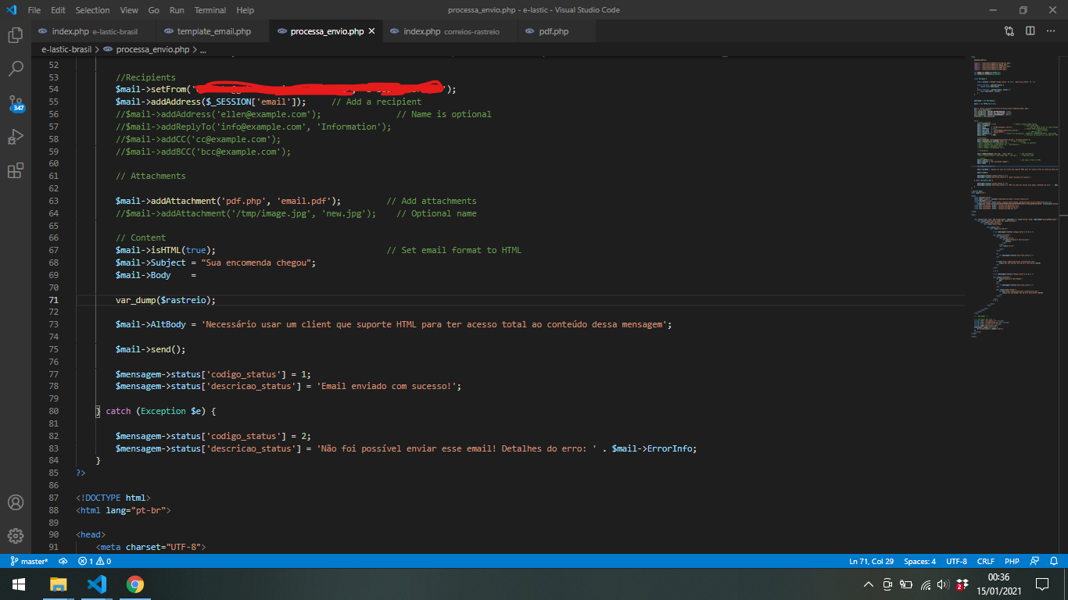This screenshot has height=600, width=1068.
Task: Click the $mail->send(); statement
Action: pyautogui.click(x=150, y=349)
